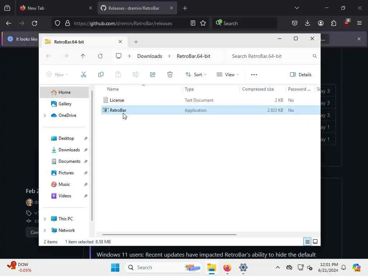Show hidden system tray icons
368x276 pixels.
pyautogui.click(x=278, y=267)
